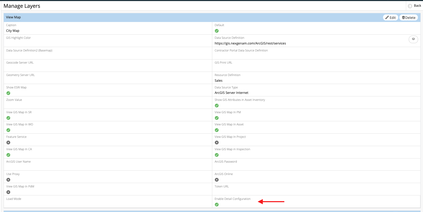Screen dimensions: 423x212
Task: Click the Data Source Definition2 (Basemap) label
Action: coord(29,50)
